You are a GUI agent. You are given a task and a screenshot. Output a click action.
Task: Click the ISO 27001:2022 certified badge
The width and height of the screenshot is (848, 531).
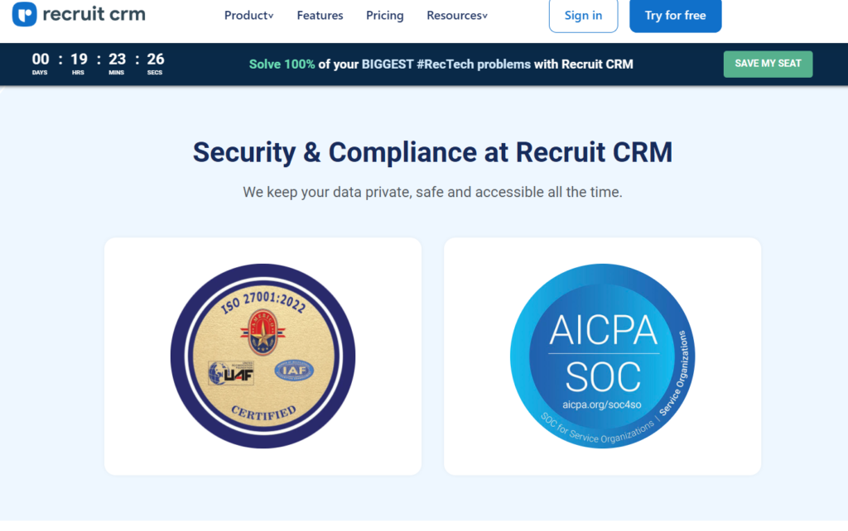pos(263,356)
